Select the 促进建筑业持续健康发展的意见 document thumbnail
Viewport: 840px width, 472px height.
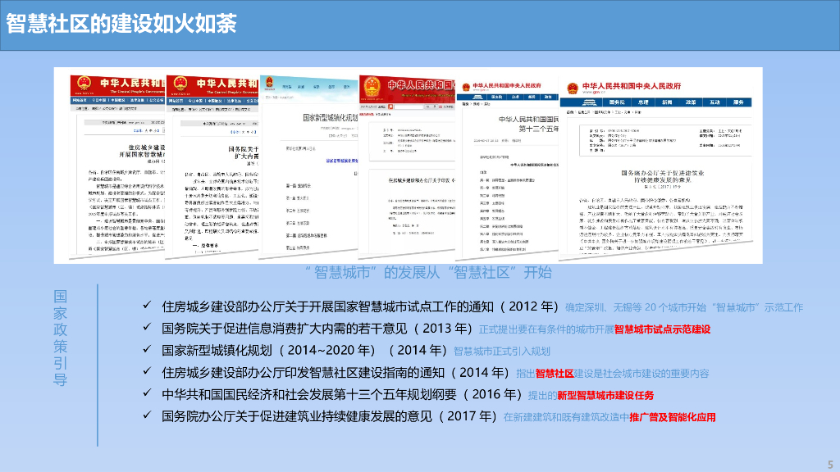click(655, 169)
